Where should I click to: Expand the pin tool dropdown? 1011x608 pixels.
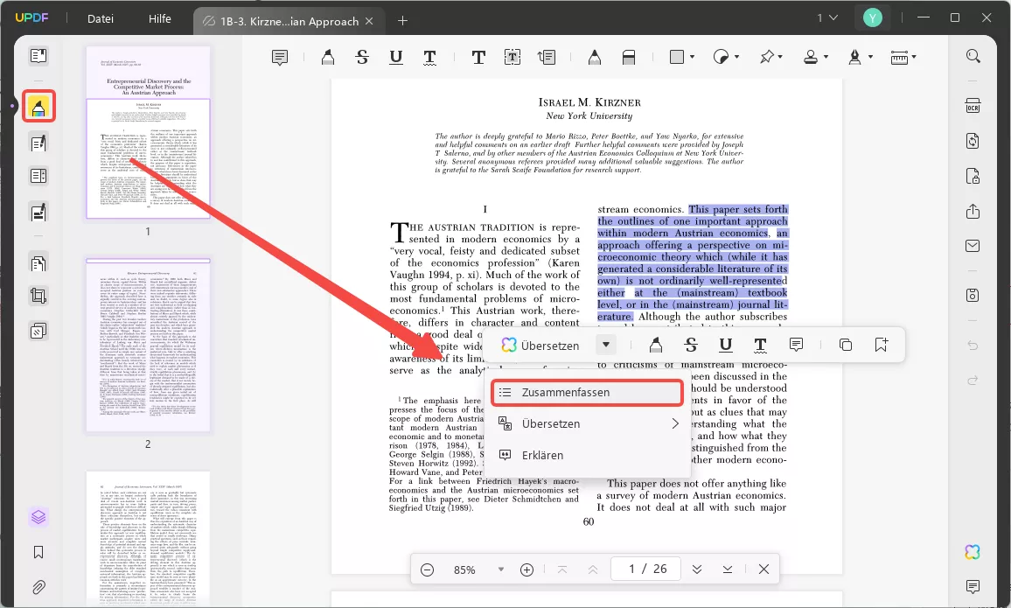click(780, 58)
